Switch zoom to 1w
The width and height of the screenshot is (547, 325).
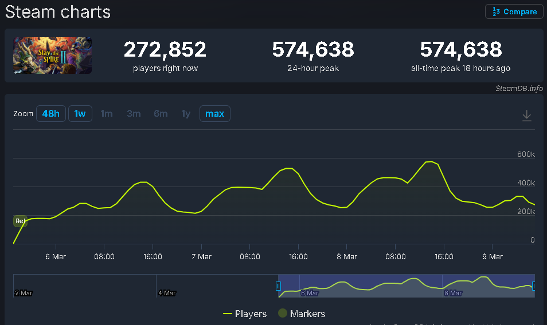(x=80, y=113)
